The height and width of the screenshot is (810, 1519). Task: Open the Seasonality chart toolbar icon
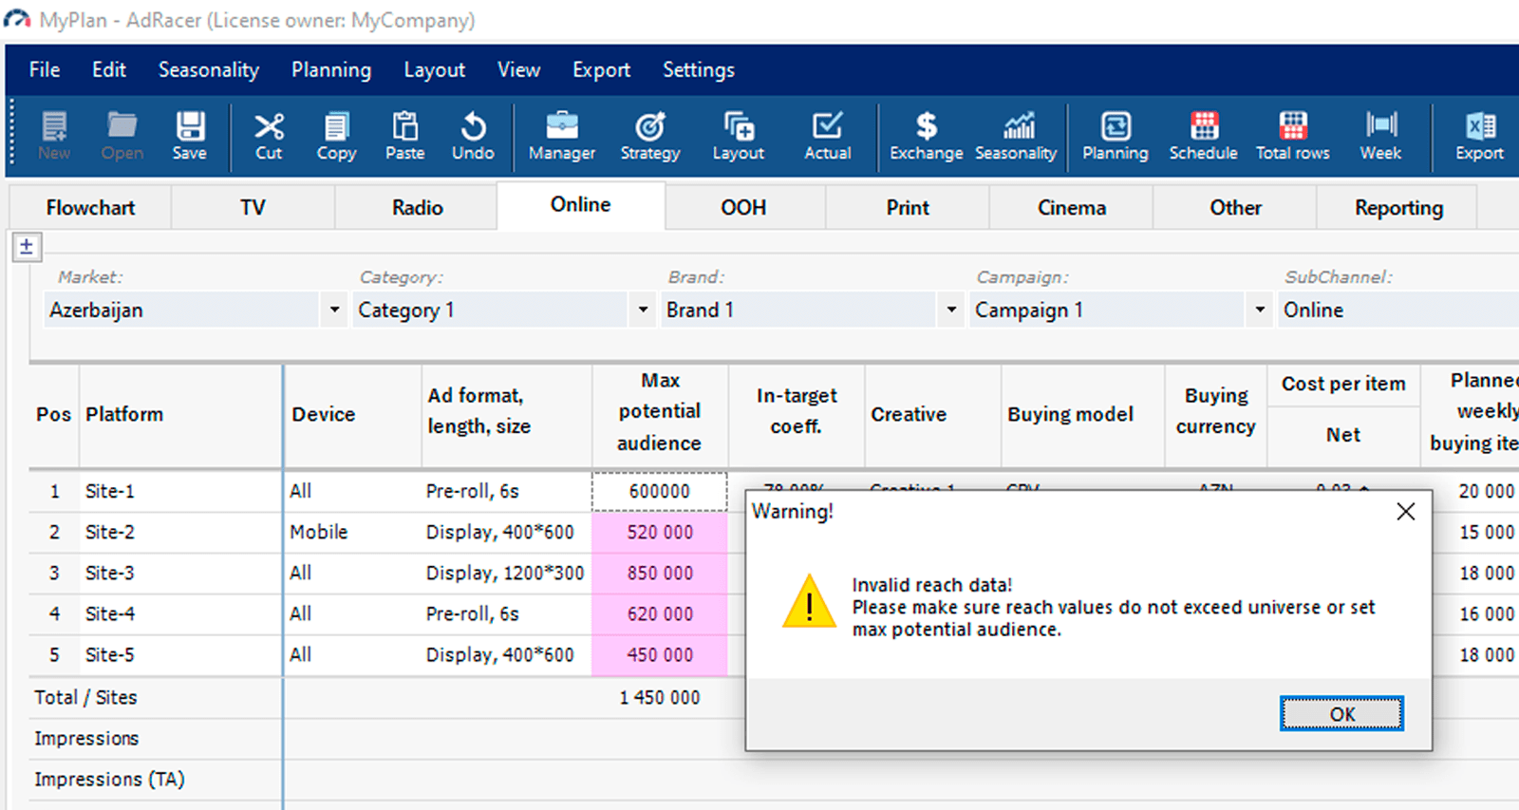(x=1016, y=136)
